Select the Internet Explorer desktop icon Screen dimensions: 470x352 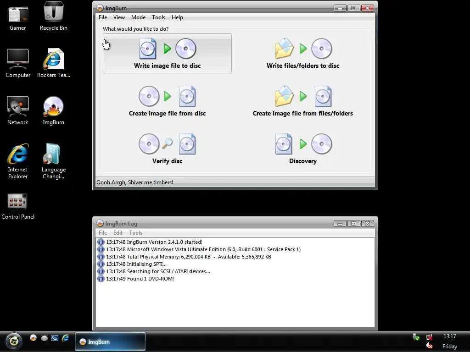(x=18, y=162)
